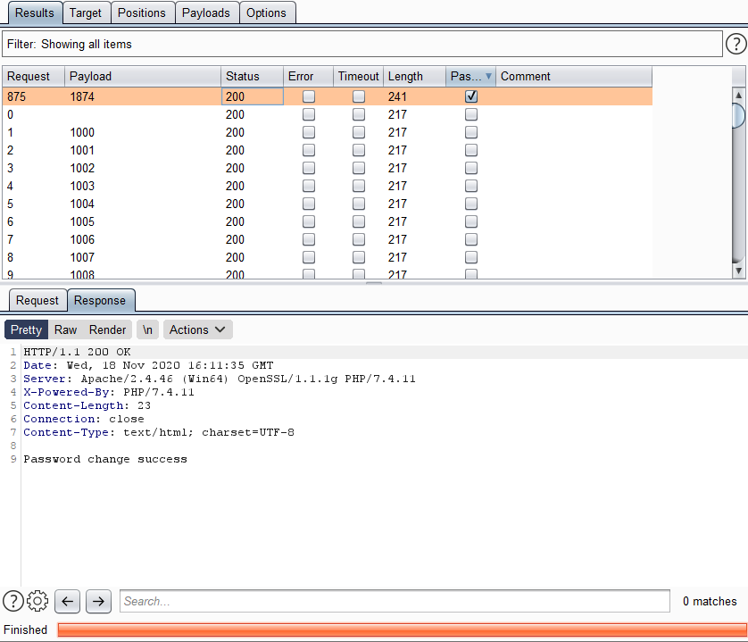The width and height of the screenshot is (748, 642).
Task: Sort by the Pas... column arrow
Action: (488, 77)
